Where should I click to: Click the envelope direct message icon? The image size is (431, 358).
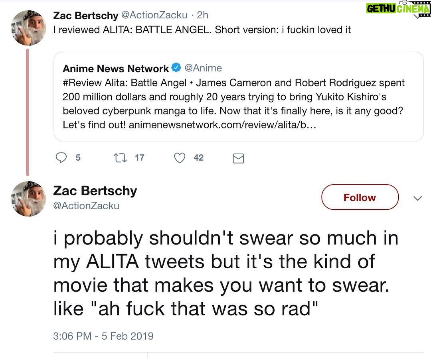click(x=238, y=159)
